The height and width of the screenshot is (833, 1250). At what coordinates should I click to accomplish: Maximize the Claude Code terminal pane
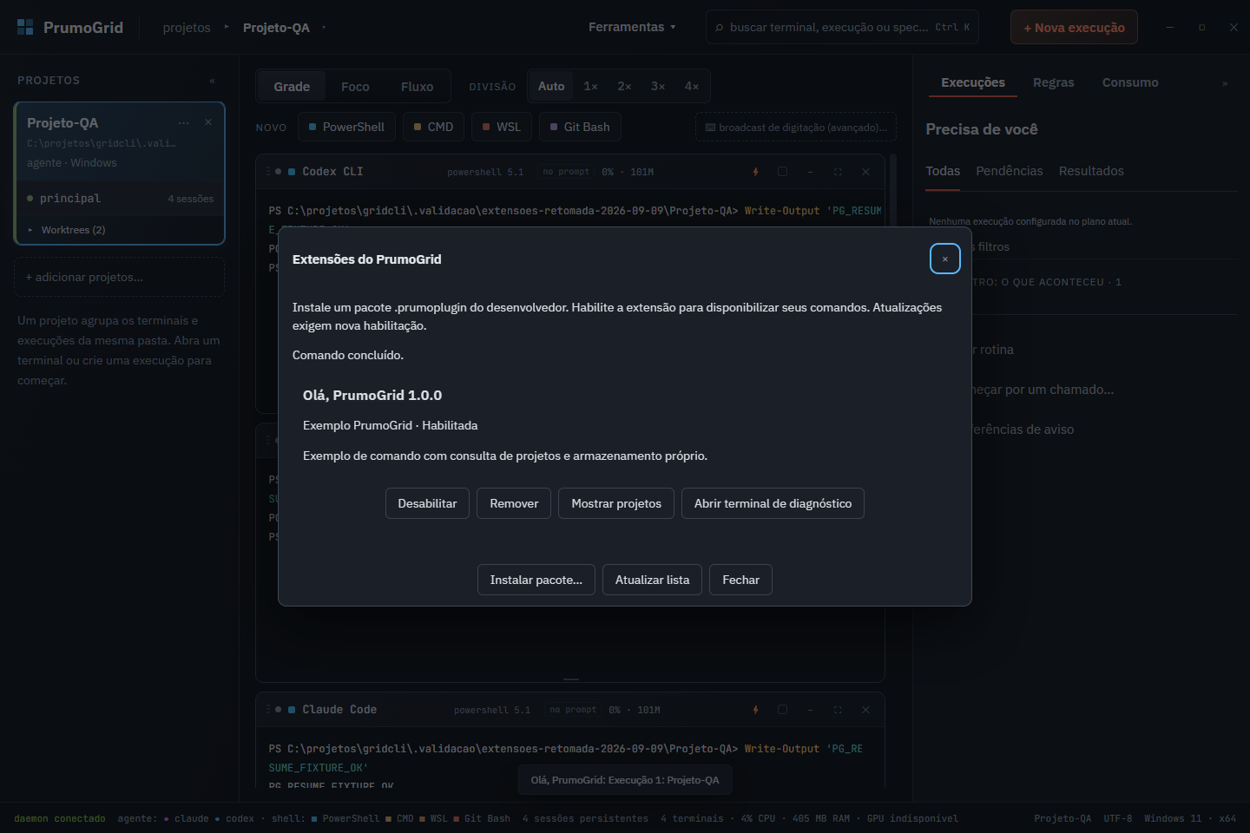[x=838, y=710]
